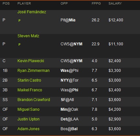
Task: Sort by the SALARY column header
Action: pos(115,4)
